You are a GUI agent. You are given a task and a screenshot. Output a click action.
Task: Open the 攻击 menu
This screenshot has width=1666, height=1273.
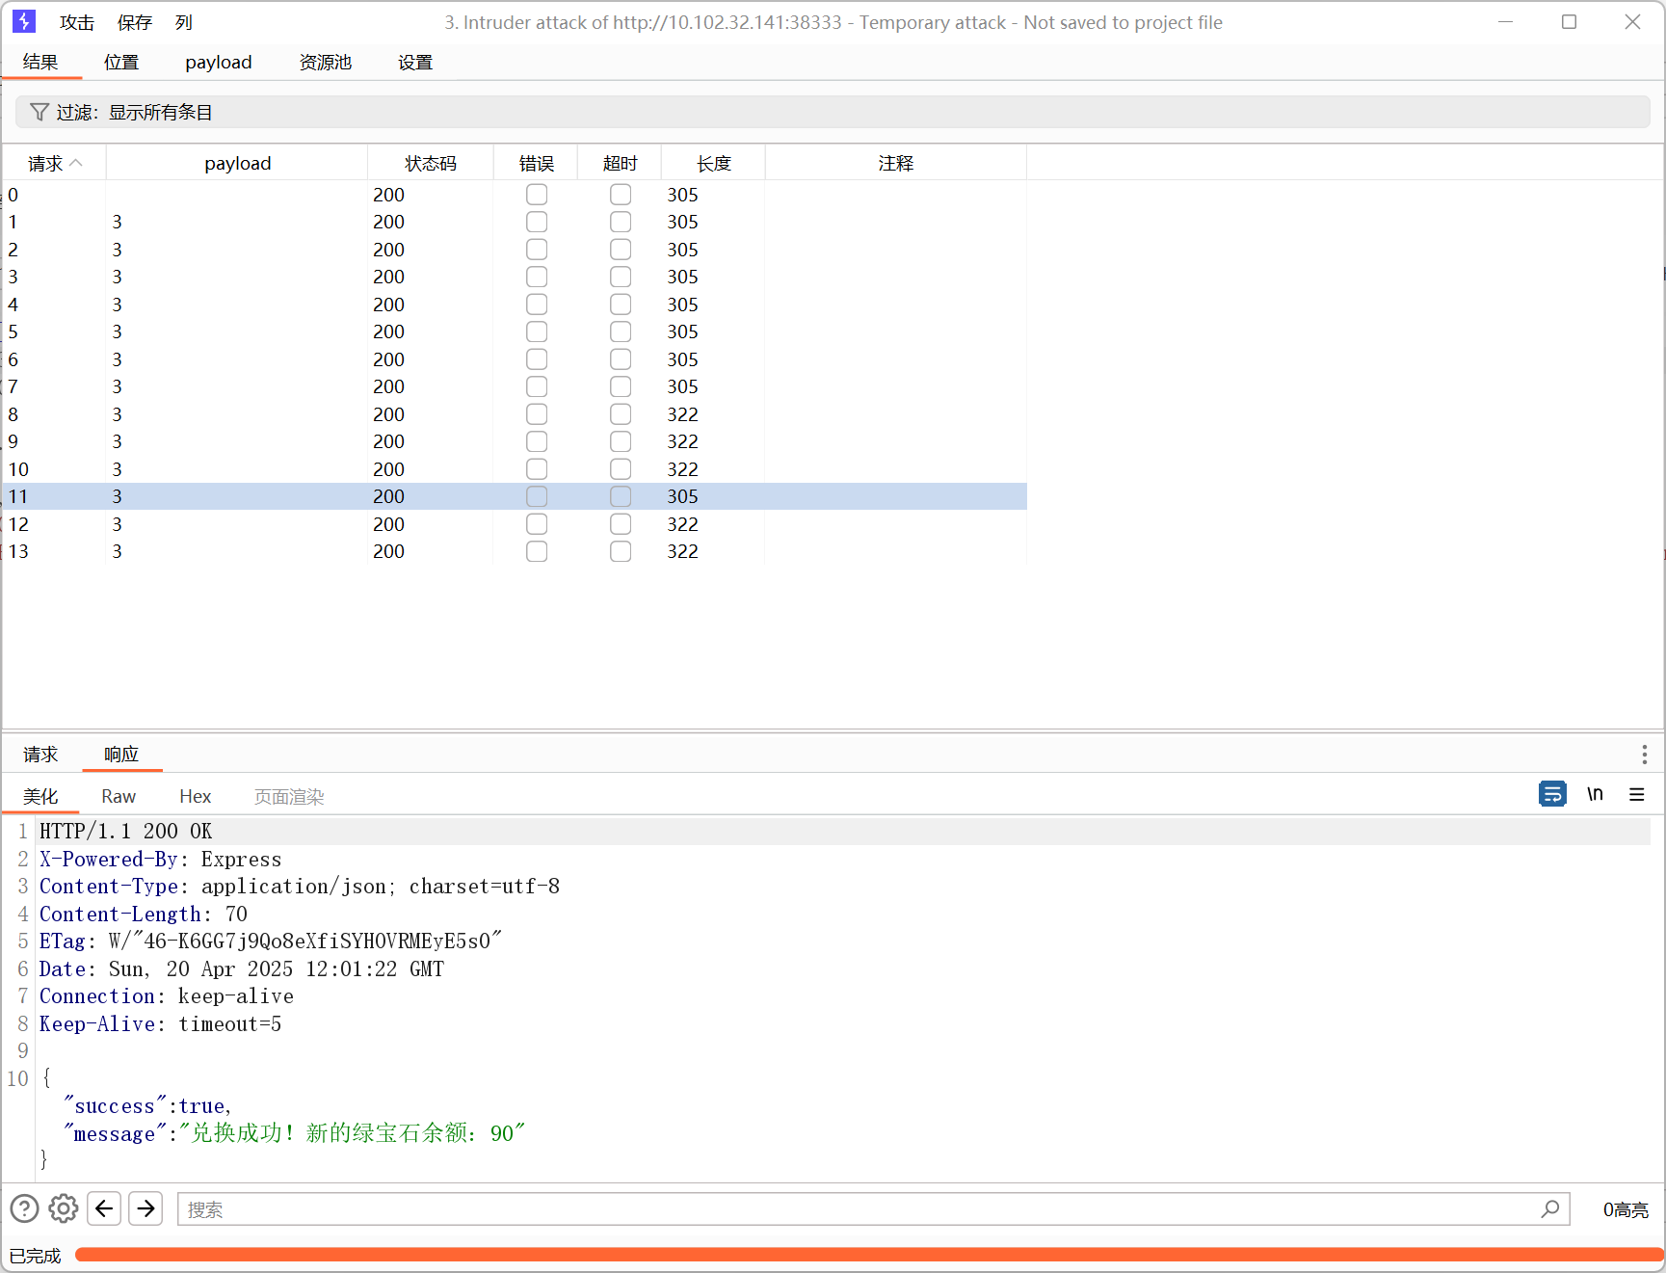coord(76,22)
